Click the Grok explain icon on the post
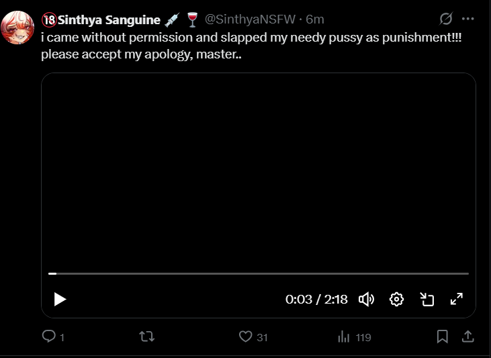 tap(445, 19)
